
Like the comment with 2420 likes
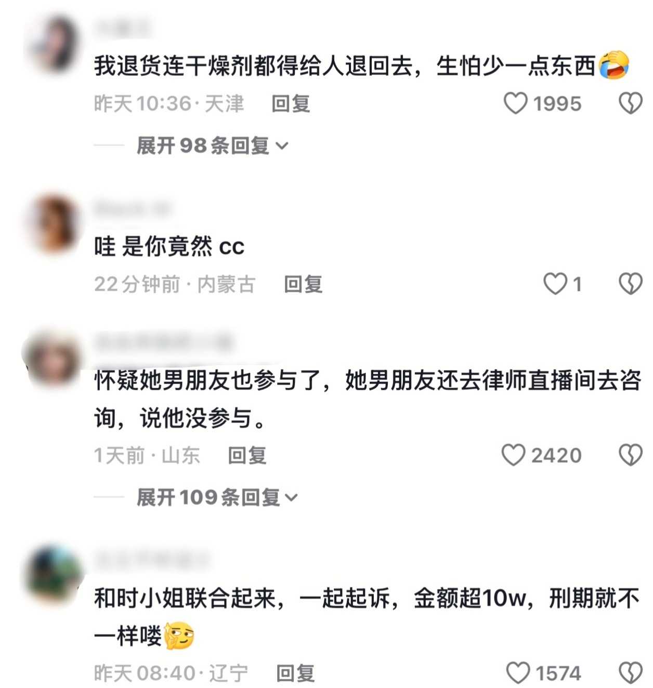coord(513,455)
